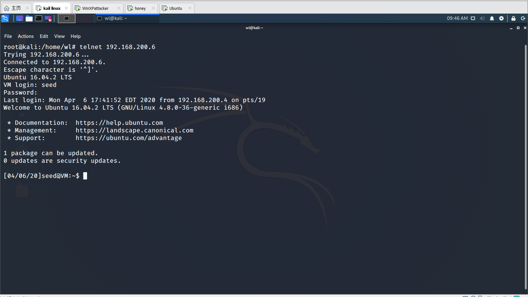Open the Help menu
Viewport: 528px width, 297px height.
coord(76,36)
